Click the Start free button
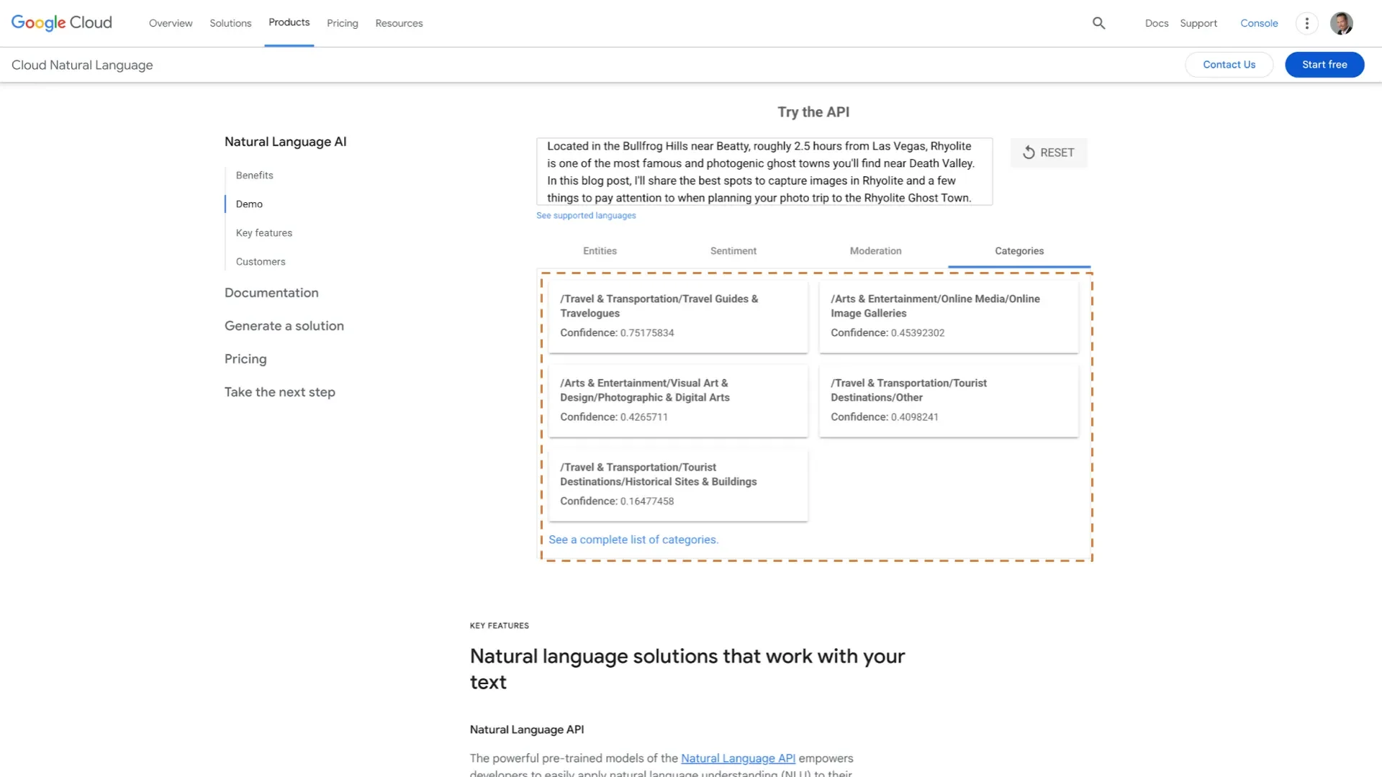The width and height of the screenshot is (1382, 777). [x=1324, y=65]
